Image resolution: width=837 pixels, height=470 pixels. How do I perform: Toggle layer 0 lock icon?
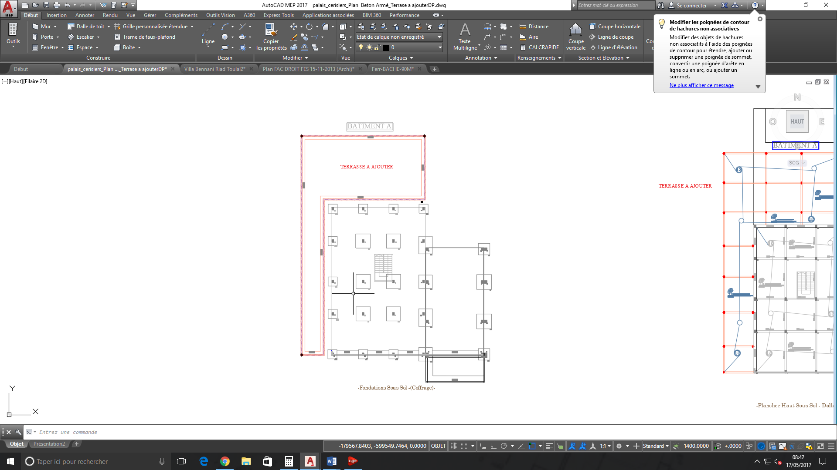click(x=377, y=47)
